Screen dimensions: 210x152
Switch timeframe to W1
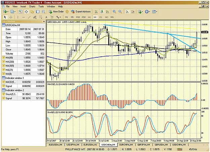107,17
